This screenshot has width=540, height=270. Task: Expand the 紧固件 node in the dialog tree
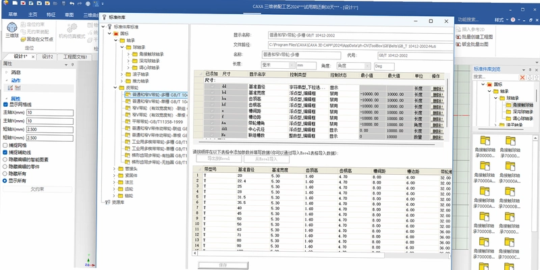point(115,175)
